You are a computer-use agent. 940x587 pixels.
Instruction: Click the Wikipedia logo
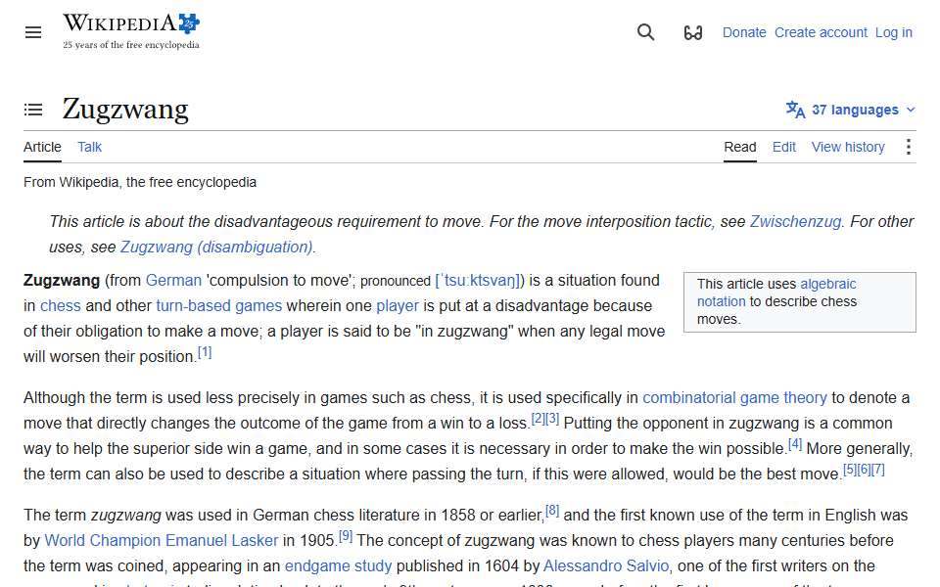pyautogui.click(x=131, y=31)
